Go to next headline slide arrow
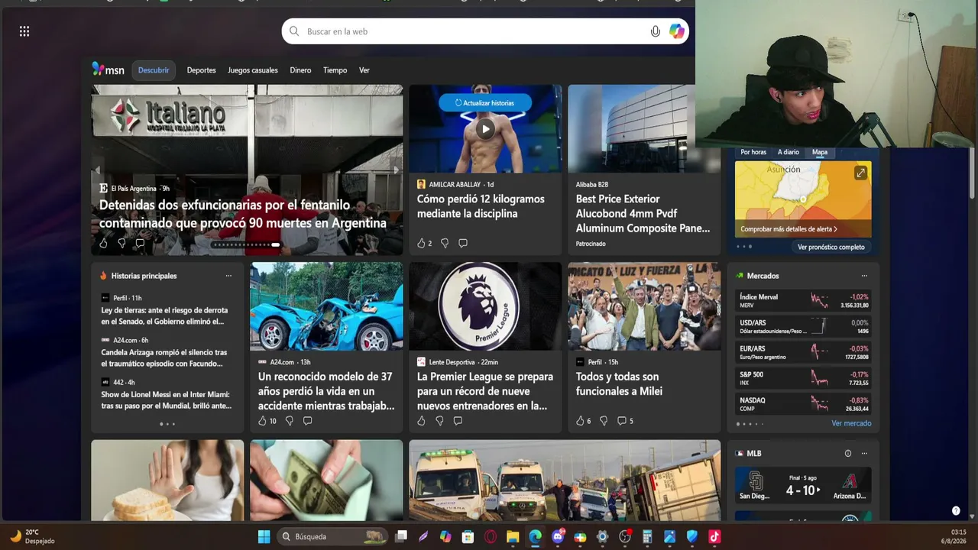The height and width of the screenshot is (550, 978). click(x=396, y=170)
